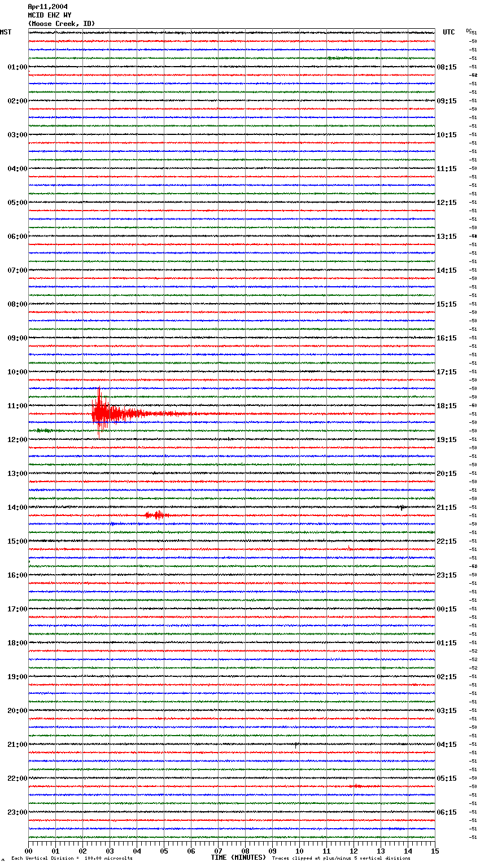Click the 13:15 UTC time label

click(447, 237)
